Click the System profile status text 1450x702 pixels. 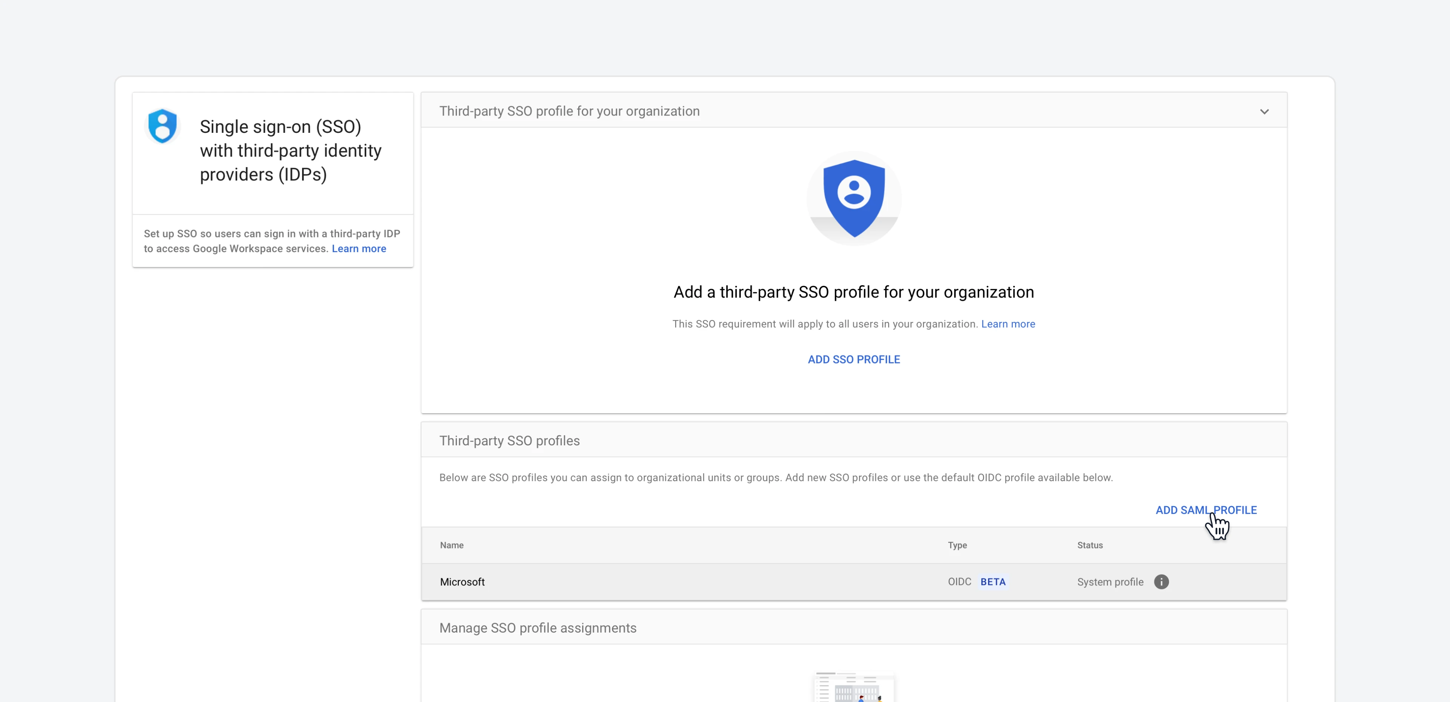pos(1110,582)
